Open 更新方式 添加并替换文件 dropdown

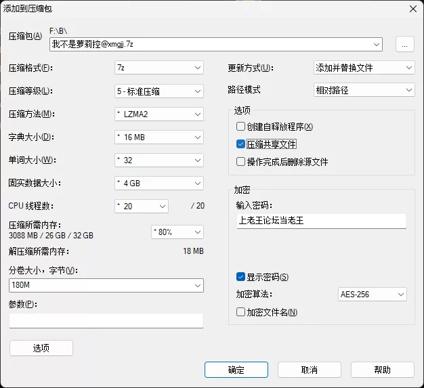coord(364,68)
